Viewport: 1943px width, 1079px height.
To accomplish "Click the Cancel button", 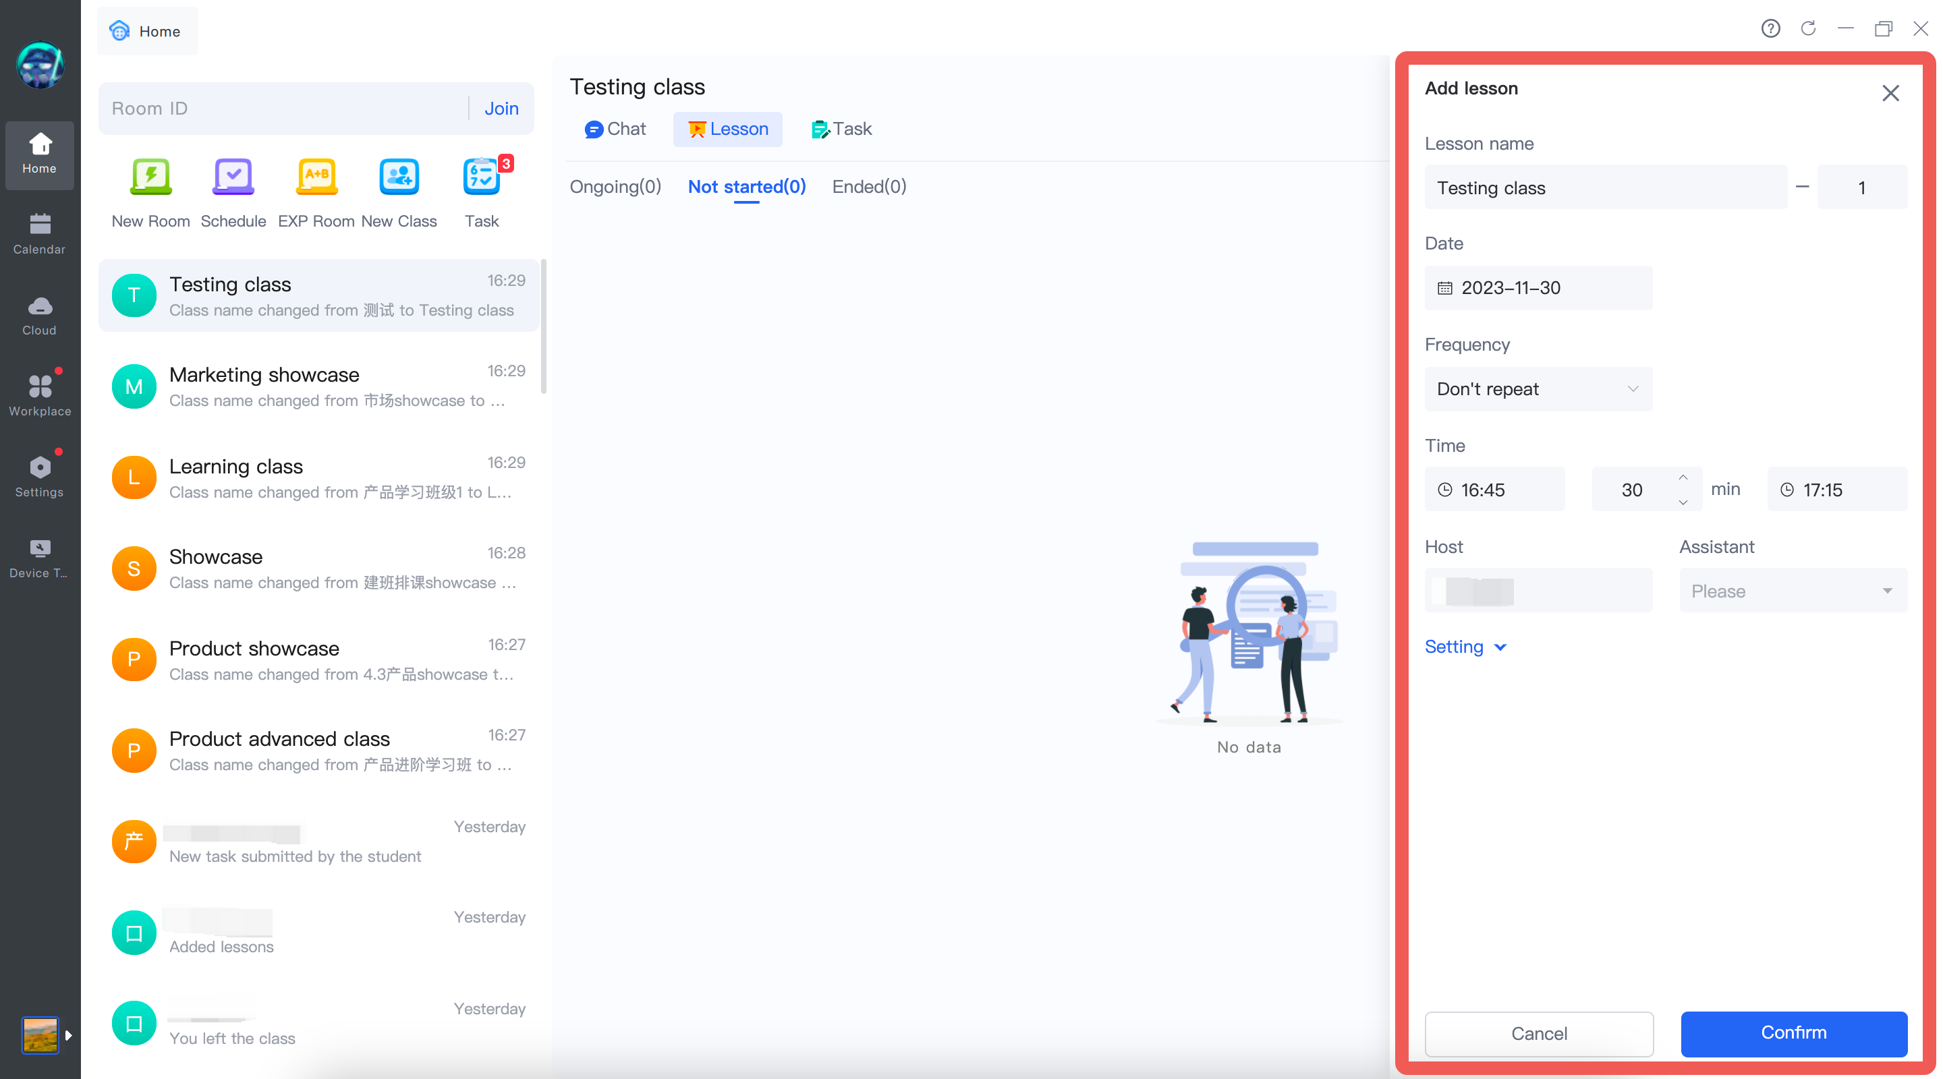I will click(x=1538, y=1033).
